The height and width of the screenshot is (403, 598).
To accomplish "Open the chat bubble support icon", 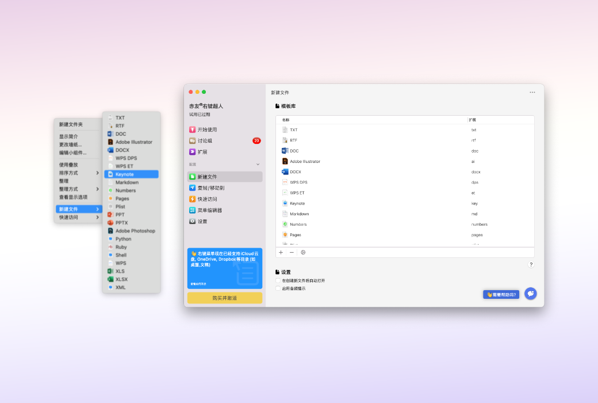I will point(531,294).
